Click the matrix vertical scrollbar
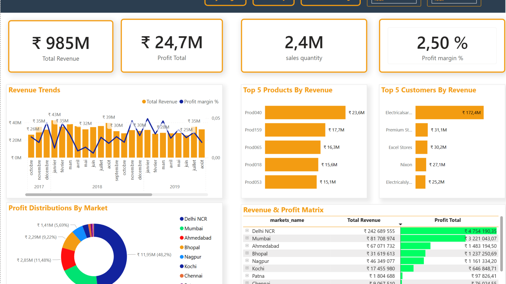 tap(501, 243)
